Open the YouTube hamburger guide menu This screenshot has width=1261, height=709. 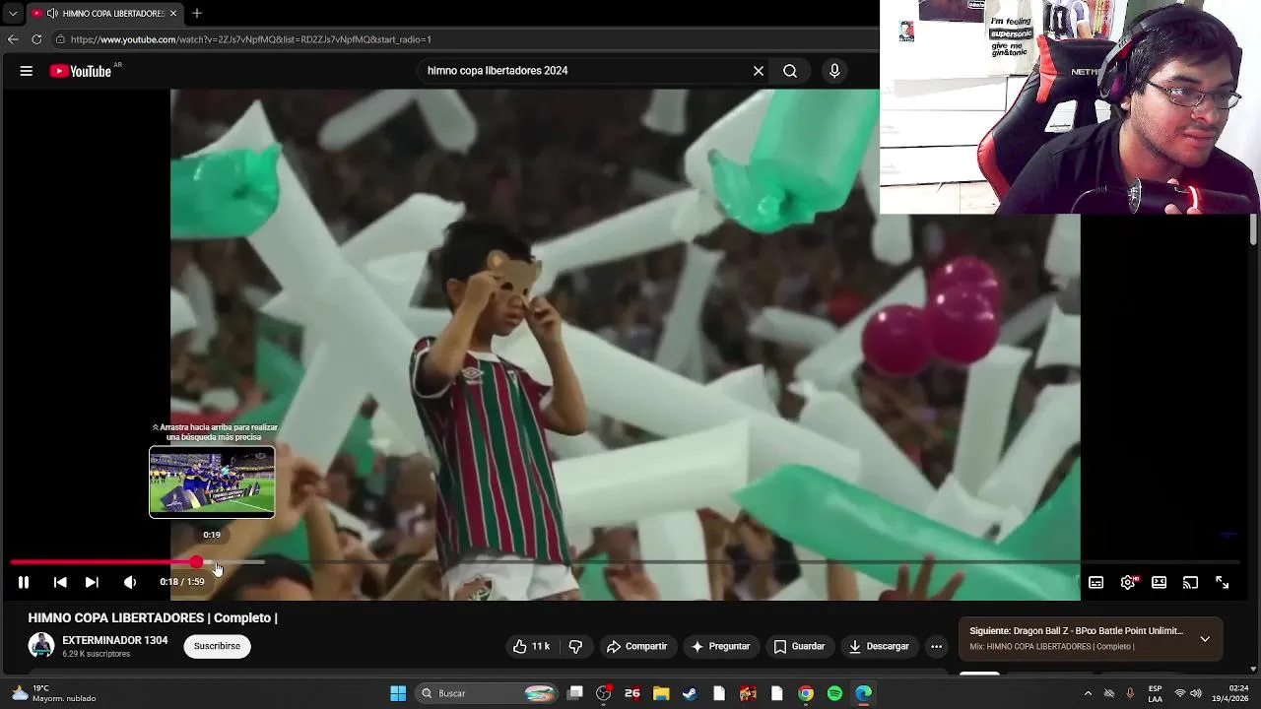pos(27,71)
